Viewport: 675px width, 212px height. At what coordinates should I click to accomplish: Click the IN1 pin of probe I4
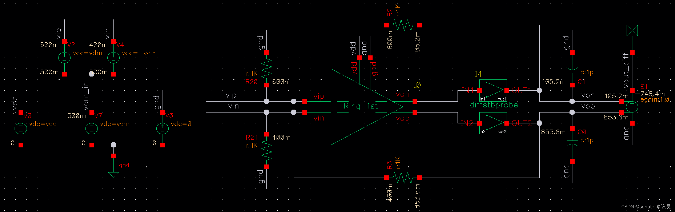[x=480, y=90]
